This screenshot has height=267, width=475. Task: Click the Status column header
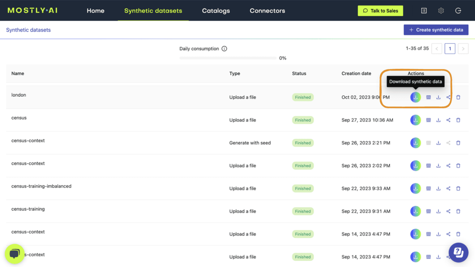[x=299, y=73]
